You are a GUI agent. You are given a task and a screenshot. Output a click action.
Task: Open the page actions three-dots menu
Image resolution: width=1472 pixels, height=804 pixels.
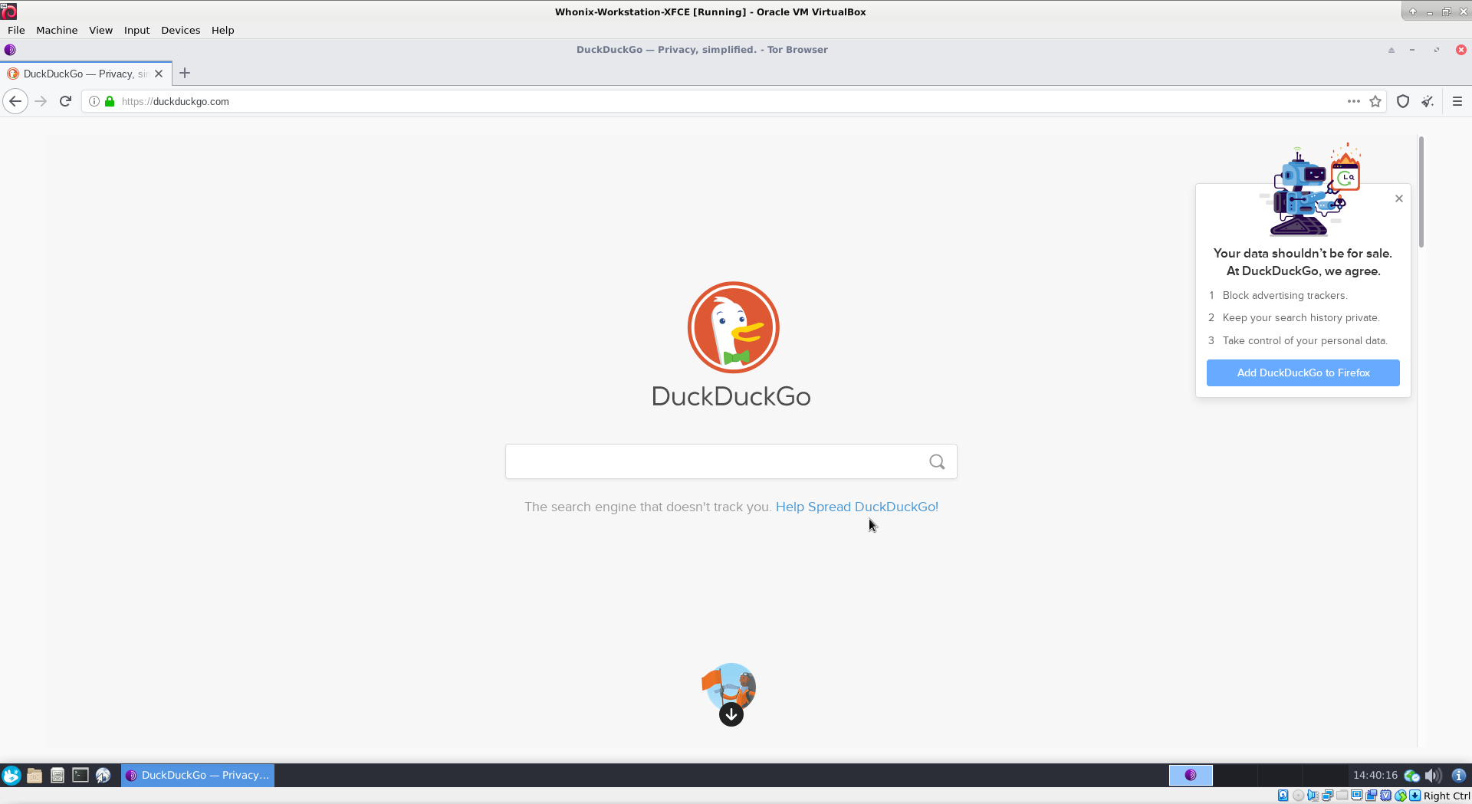tap(1354, 101)
